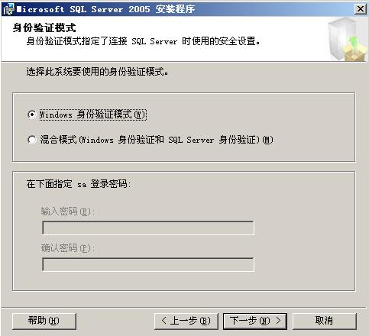Click the 在下面指定 sa 登录密码 label
Image resolution: width=369 pixels, height=336 pixels.
pos(79,184)
